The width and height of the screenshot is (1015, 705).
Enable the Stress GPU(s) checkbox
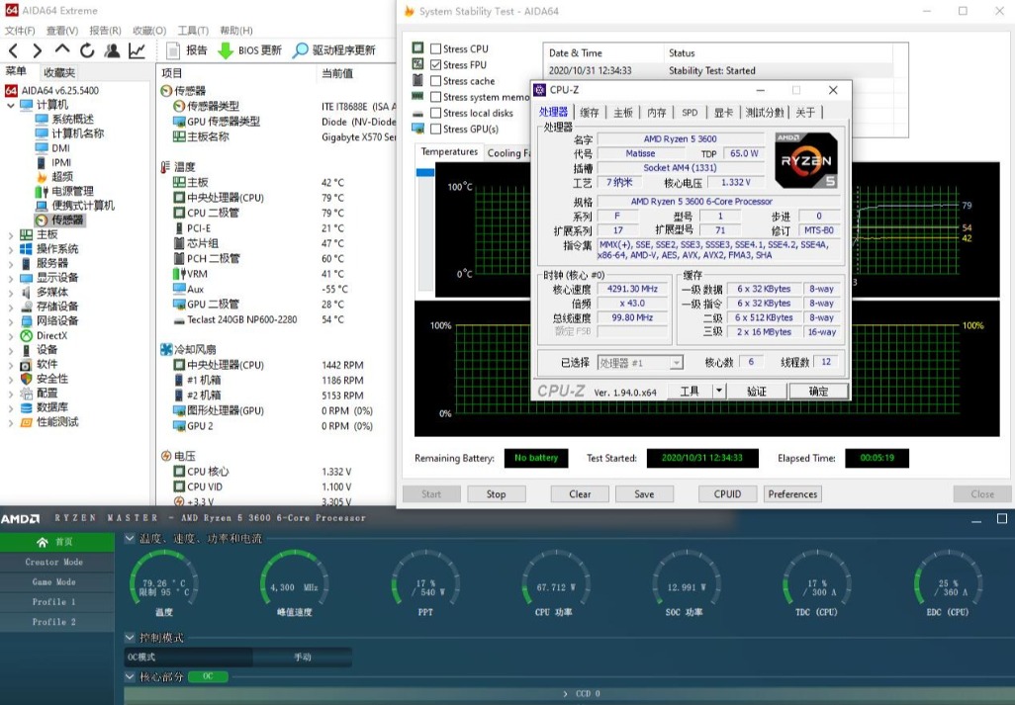[x=436, y=129]
